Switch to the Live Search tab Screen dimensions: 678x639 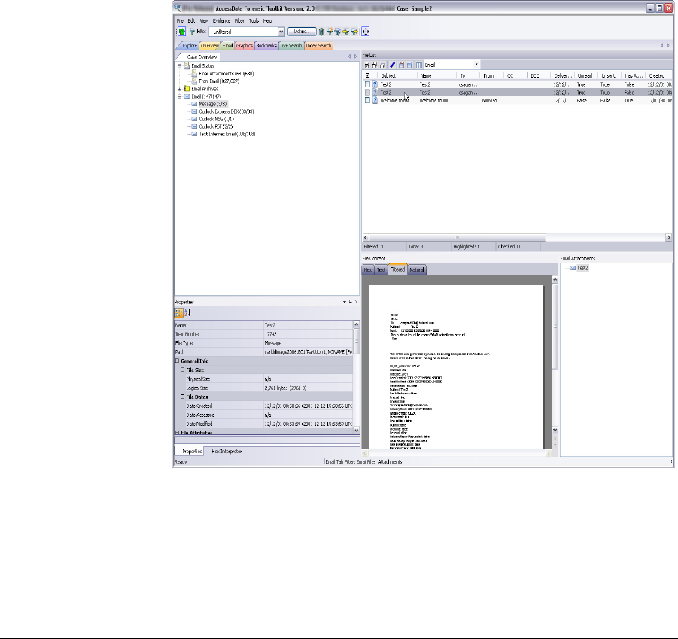point(291,45)
